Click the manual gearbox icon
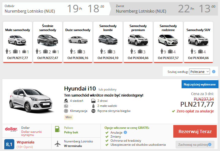This screenshot has height=151, width=220. coord(93,111)
